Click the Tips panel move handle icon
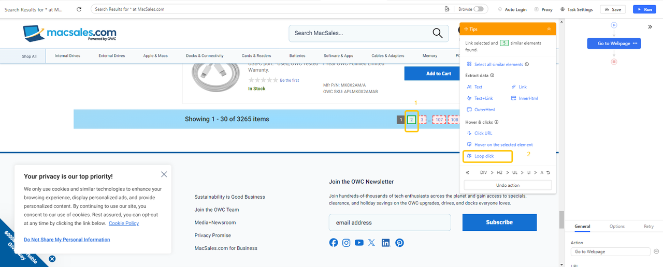Viewport: 663px width, 267px height. click(x=466, y=29)
